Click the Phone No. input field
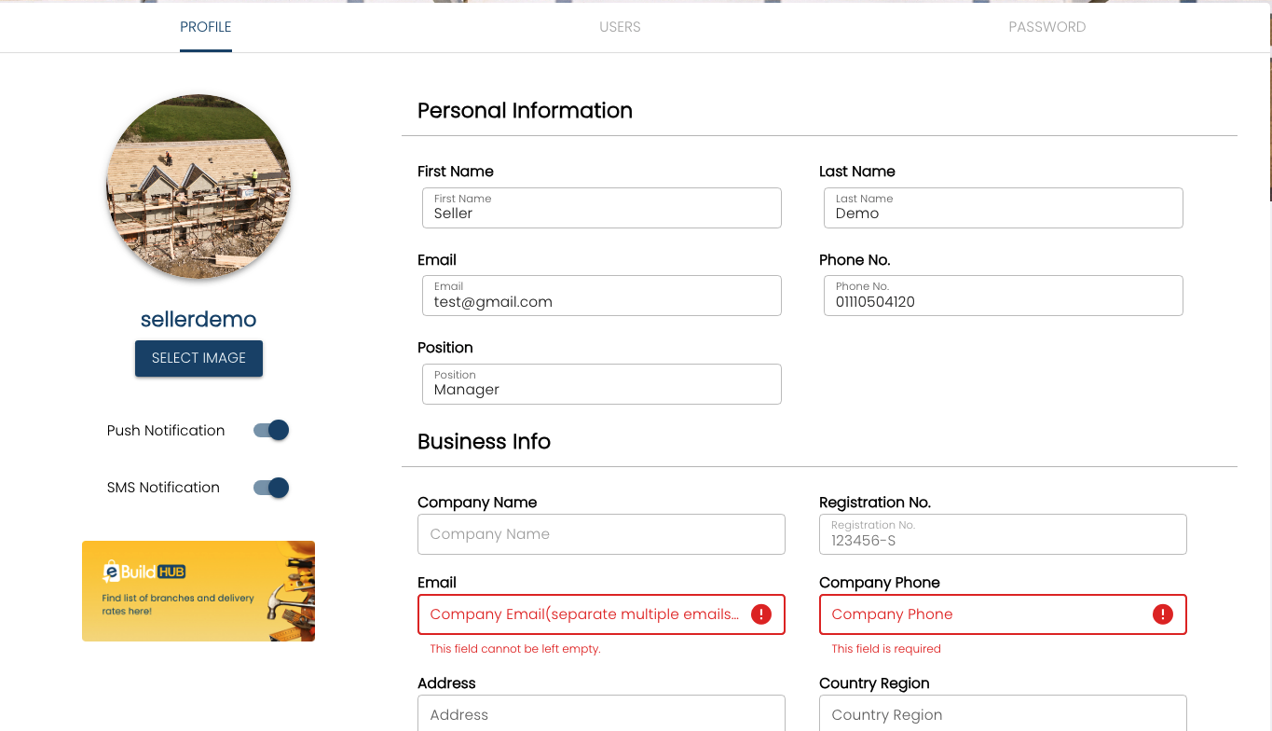The height and width of the screenshot is (731, 1272). [1003, 296]
